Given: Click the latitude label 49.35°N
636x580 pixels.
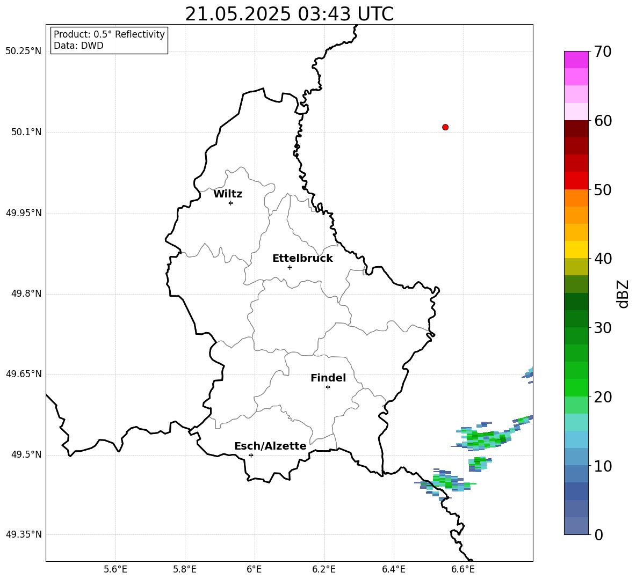Looking at the screenshot, I should (24, 534).
